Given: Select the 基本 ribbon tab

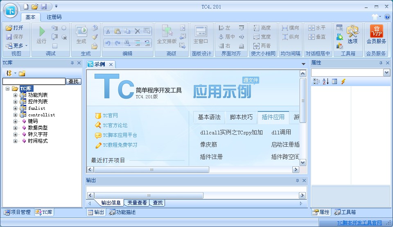Looking at the screenshot, I should (30, 17).
